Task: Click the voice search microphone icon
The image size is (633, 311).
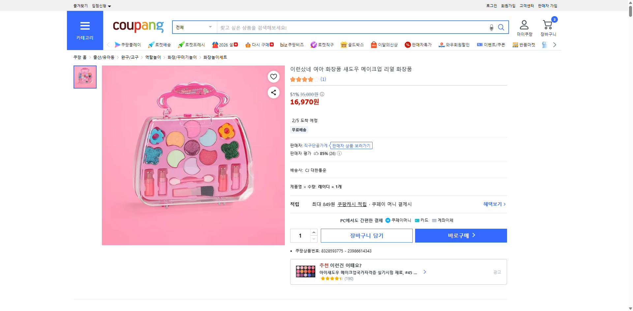Action: point(491,27)
